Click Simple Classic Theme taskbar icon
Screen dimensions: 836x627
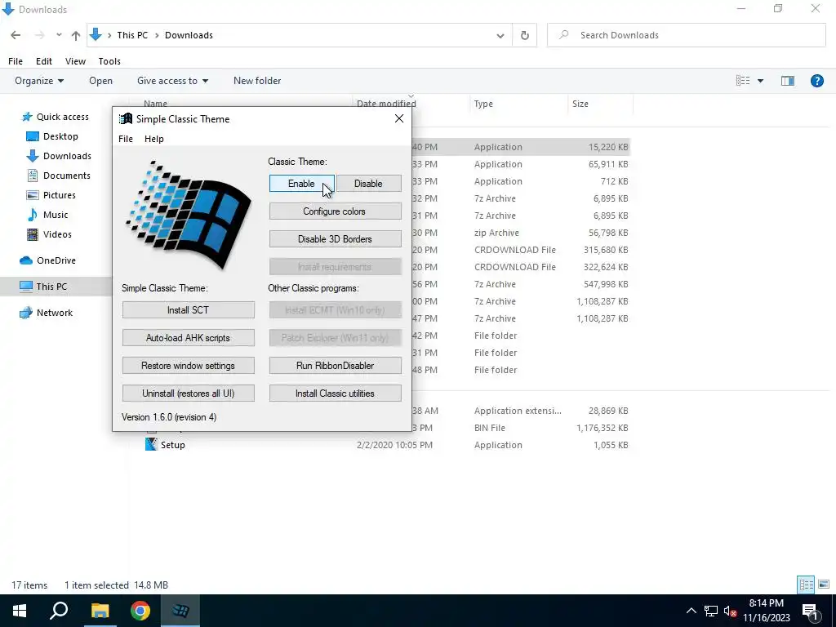(180, 611)
